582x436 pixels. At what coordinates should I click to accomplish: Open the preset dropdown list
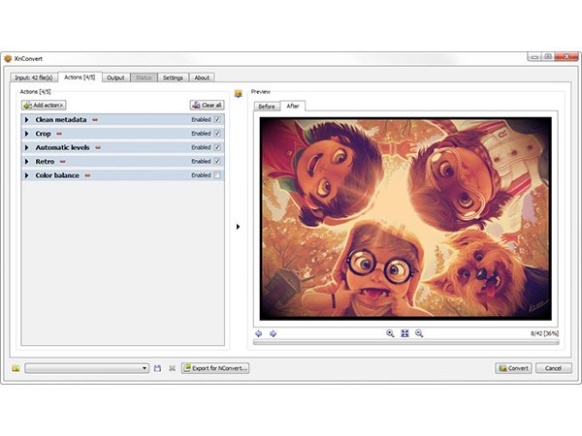click(145, 368)
